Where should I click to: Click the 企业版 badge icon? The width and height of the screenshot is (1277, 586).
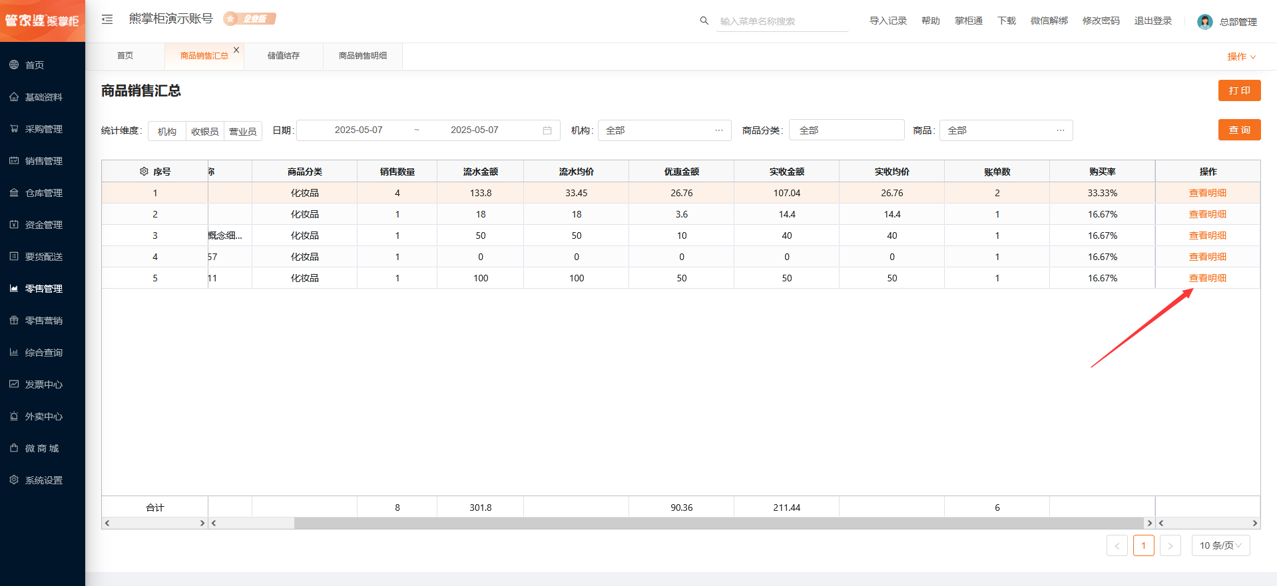tap(250, 19)
